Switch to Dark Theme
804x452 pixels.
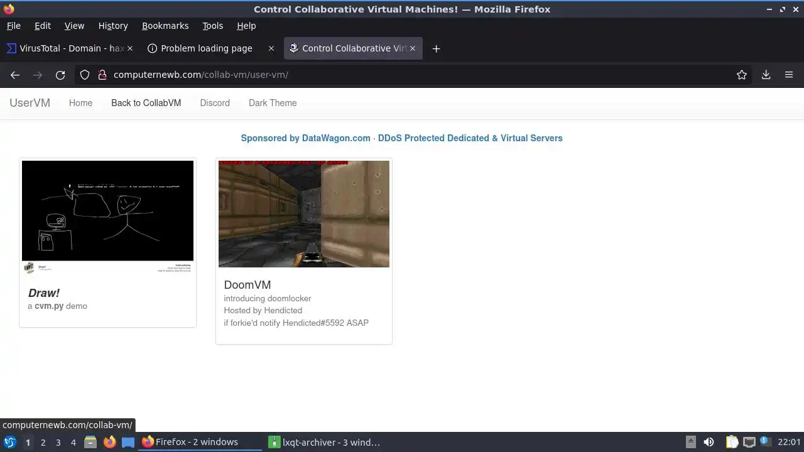[273, 103]
